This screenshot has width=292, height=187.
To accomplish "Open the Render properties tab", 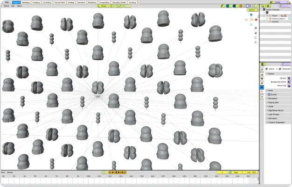I will click(262, 75).
